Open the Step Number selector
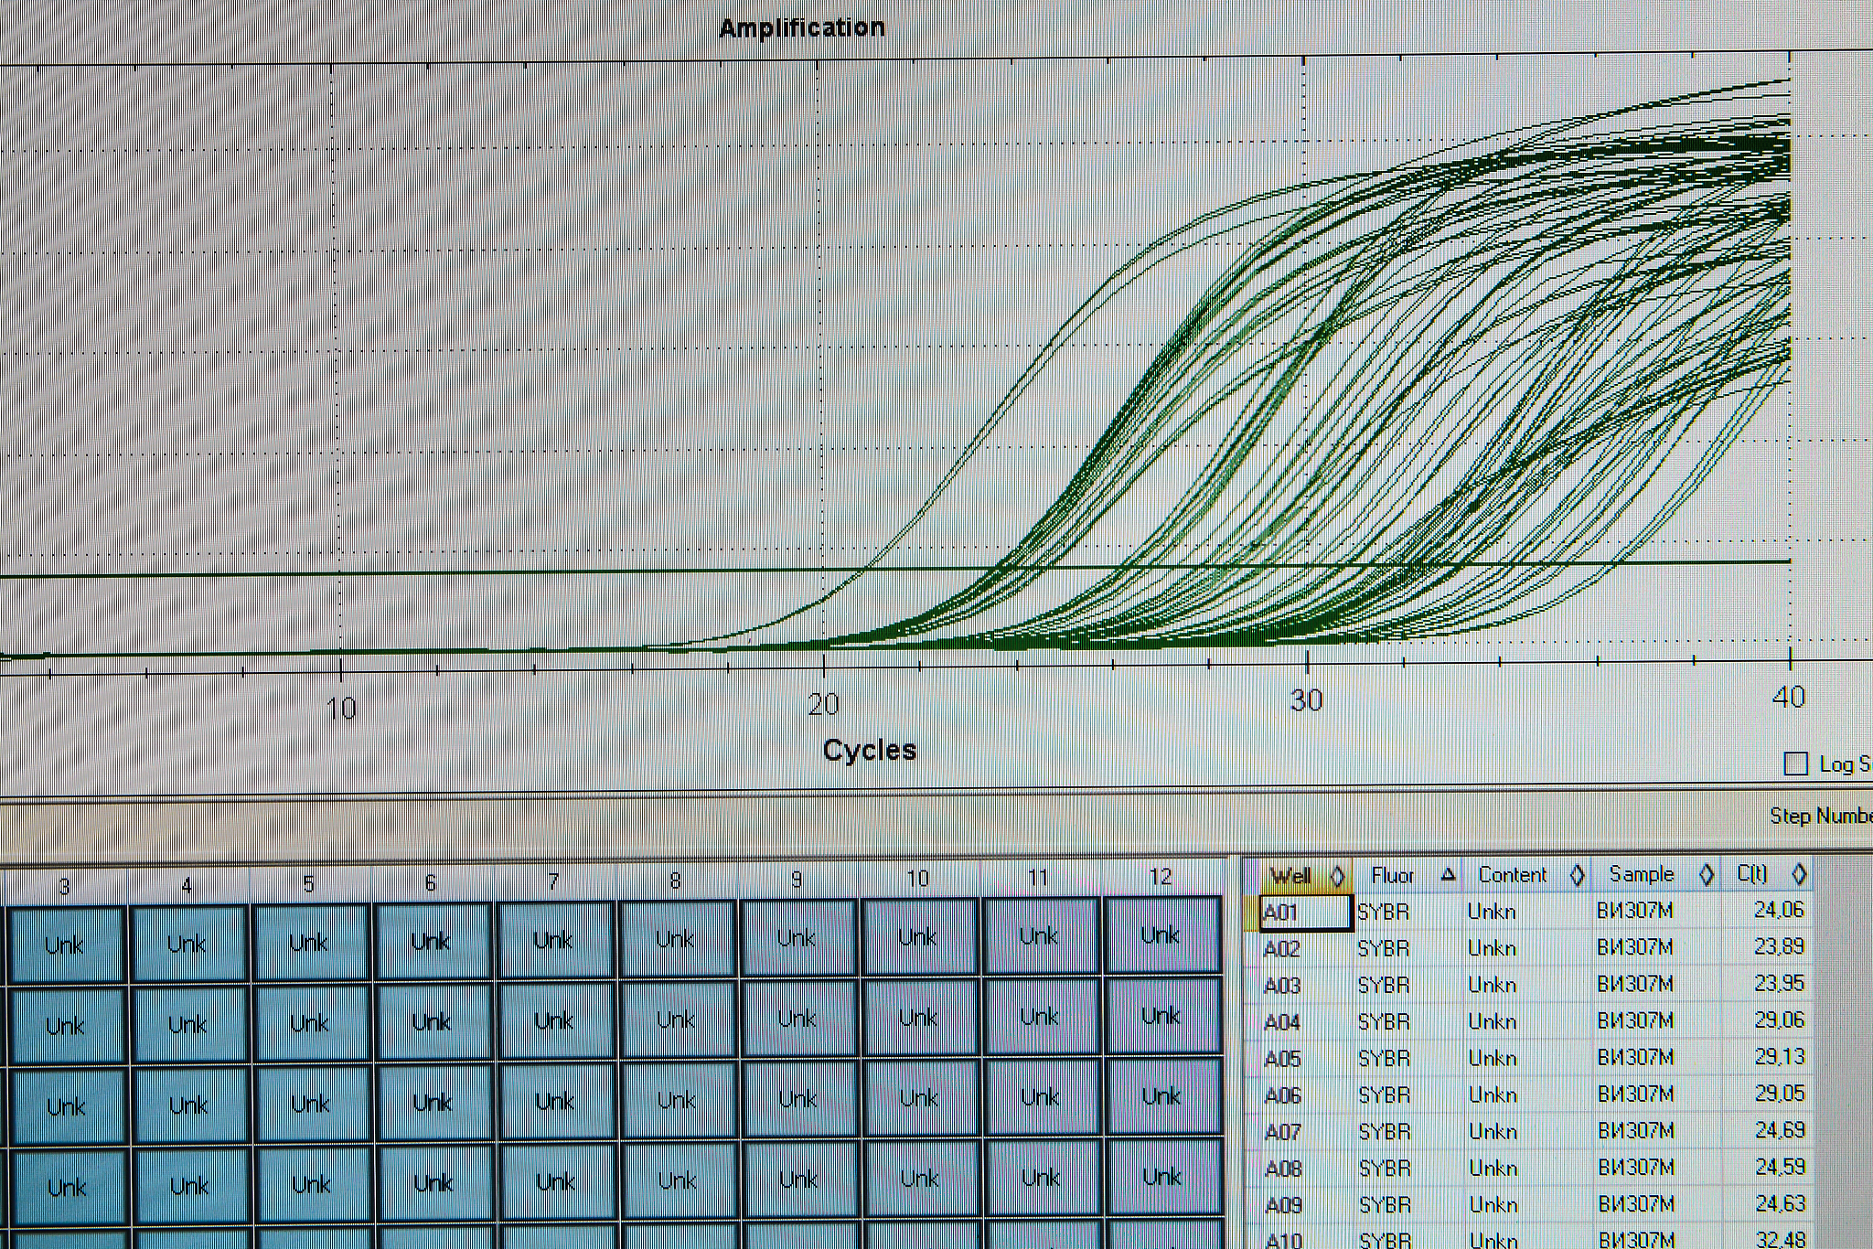Screen dimensions: 1873x1249 click(1820, 816)
